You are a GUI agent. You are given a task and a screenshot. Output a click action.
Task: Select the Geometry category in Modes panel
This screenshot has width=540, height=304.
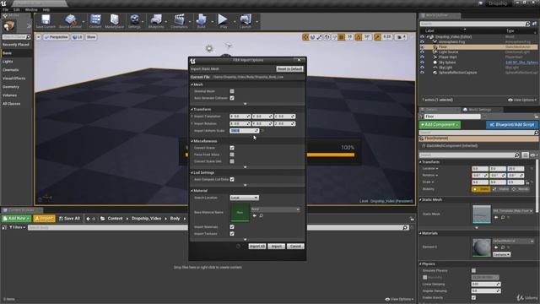click(x=11, y=87)
